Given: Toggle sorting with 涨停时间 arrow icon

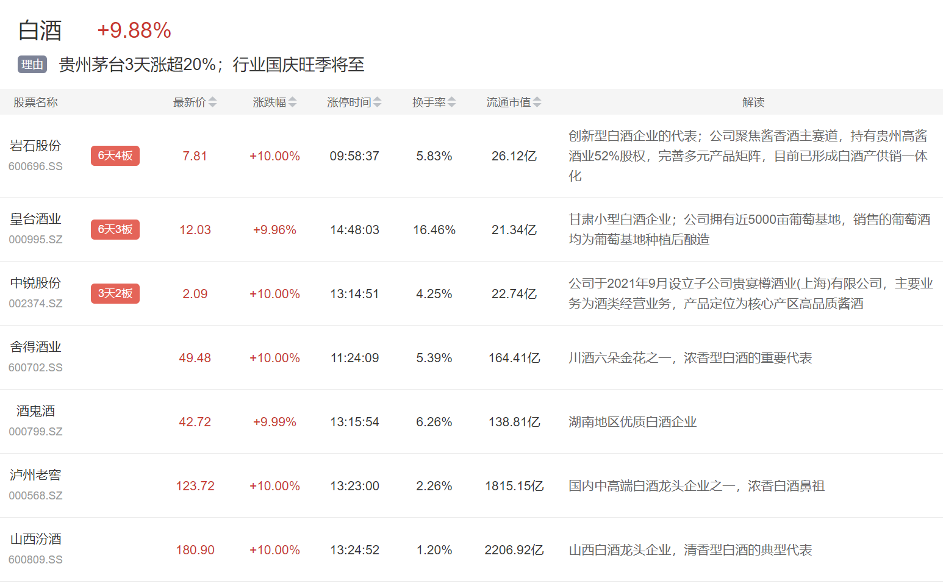Looking at the screenshot, I should pyautogui.click(x=377, y=102).
